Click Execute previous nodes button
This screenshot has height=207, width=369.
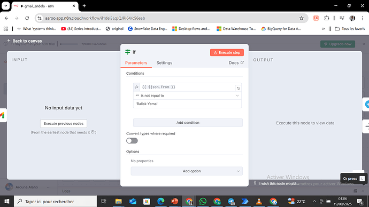coord(64,123)
